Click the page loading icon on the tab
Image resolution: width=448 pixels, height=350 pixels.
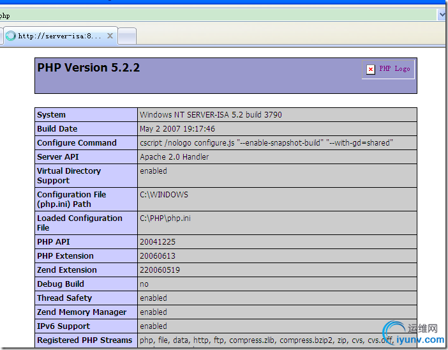tap(11, 36)
